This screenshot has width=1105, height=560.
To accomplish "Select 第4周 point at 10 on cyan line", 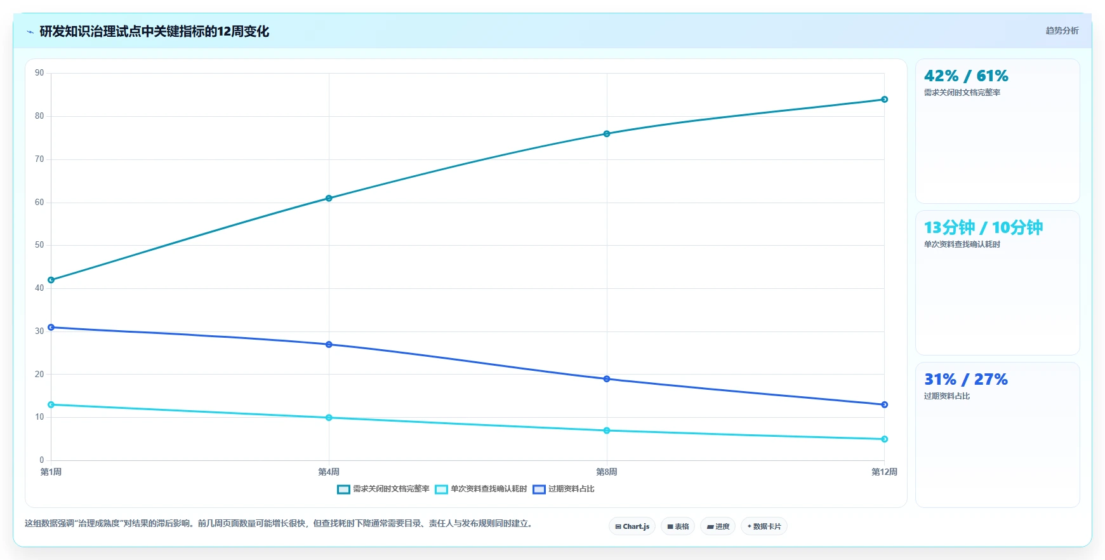I will coord(329,418).
